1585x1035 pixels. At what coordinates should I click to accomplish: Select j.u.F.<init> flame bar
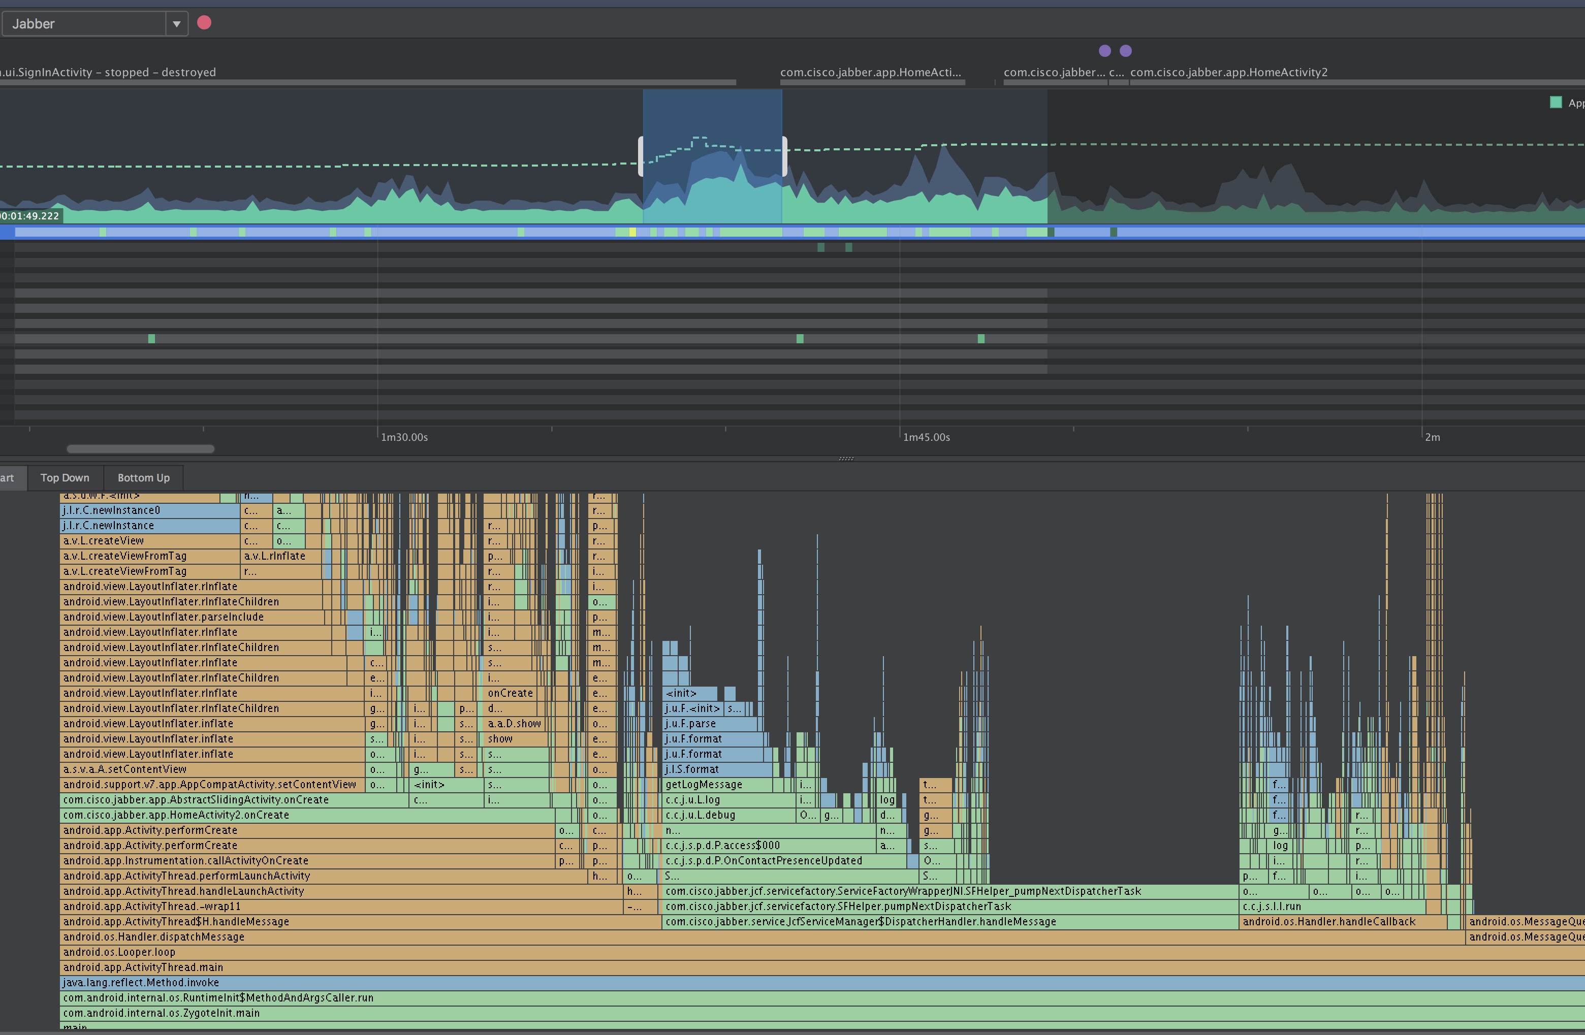(x=692, y=708)
